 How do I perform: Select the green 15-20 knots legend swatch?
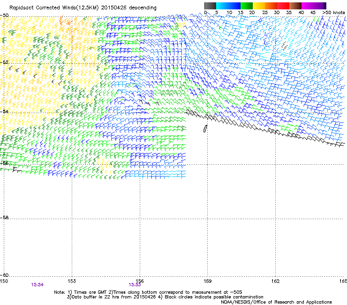[247, 6]
